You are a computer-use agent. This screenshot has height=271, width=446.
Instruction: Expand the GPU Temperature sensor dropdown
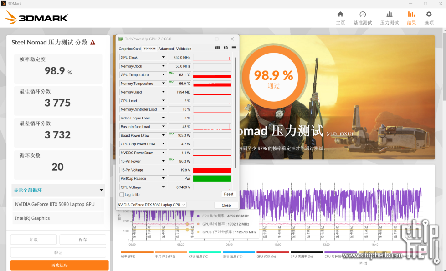pyautogui.click(x=163, y=74)
